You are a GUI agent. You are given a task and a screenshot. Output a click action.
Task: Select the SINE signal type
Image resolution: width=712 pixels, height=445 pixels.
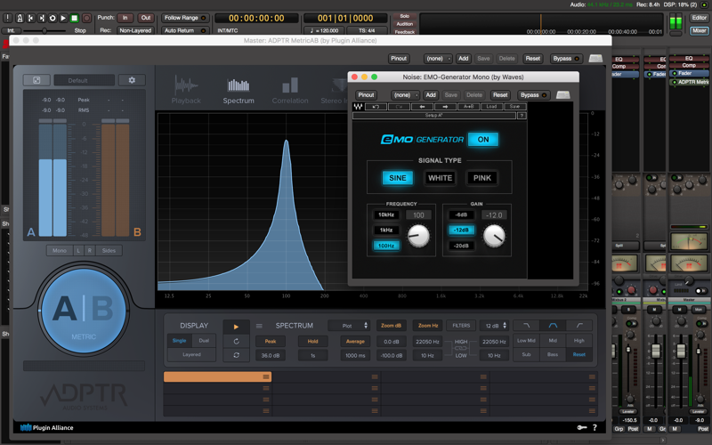398,178
